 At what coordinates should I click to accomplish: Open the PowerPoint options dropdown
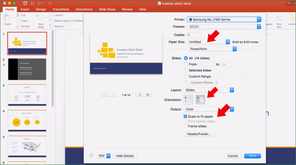(x=212, y=49)
